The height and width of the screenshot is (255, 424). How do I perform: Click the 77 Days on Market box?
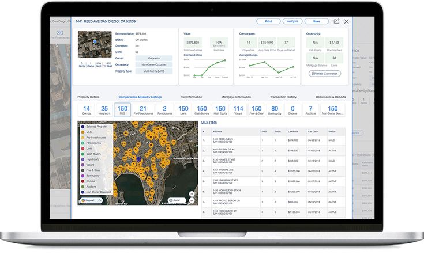(286, 43)
